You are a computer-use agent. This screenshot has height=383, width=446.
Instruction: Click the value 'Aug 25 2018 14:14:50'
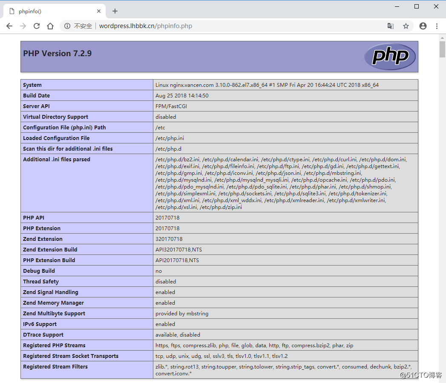[x=182, y=95]
